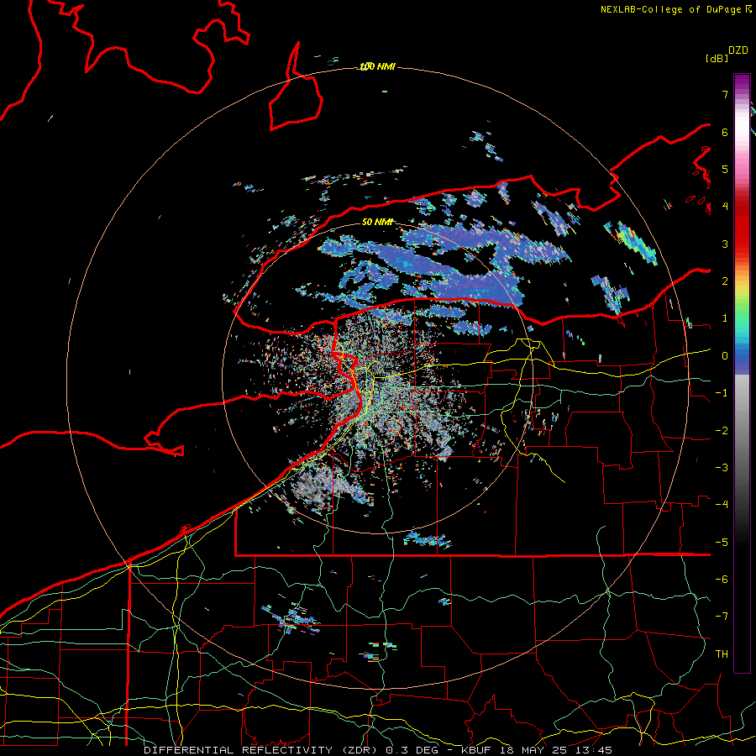Click the 5 value on color scale
The image size is (756, 756).
[x=725, y=169]
